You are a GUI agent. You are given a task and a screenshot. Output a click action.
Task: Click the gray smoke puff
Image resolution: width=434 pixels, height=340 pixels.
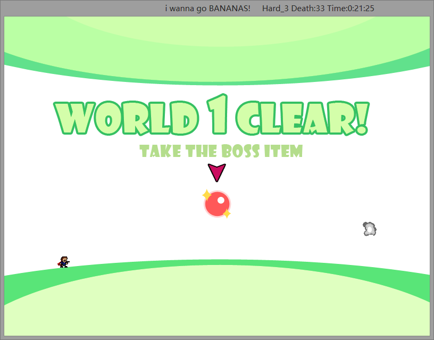click(370, 229)
